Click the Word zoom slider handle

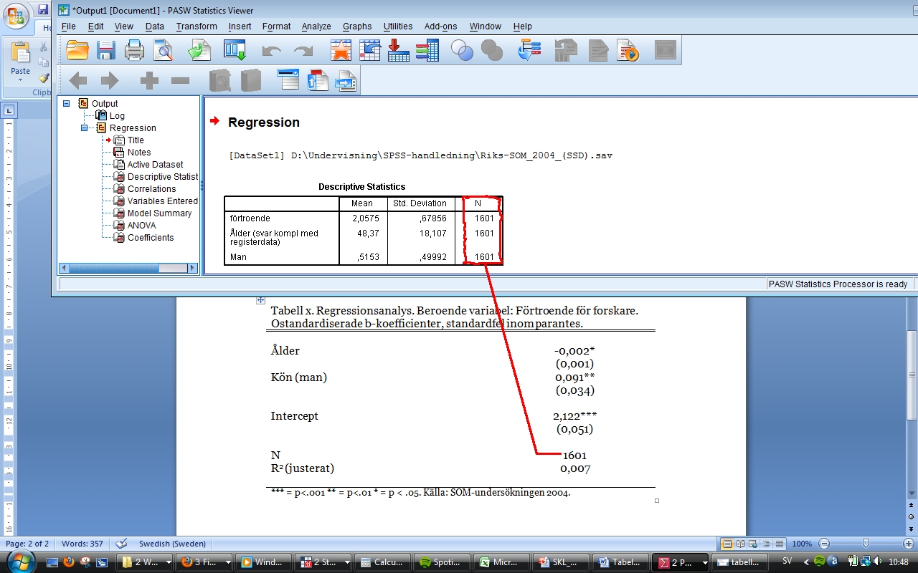[866, 544]
